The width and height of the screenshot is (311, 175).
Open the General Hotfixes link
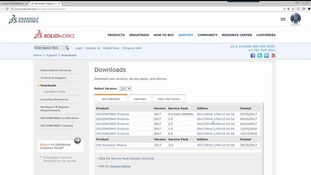[x=120, y=166]
